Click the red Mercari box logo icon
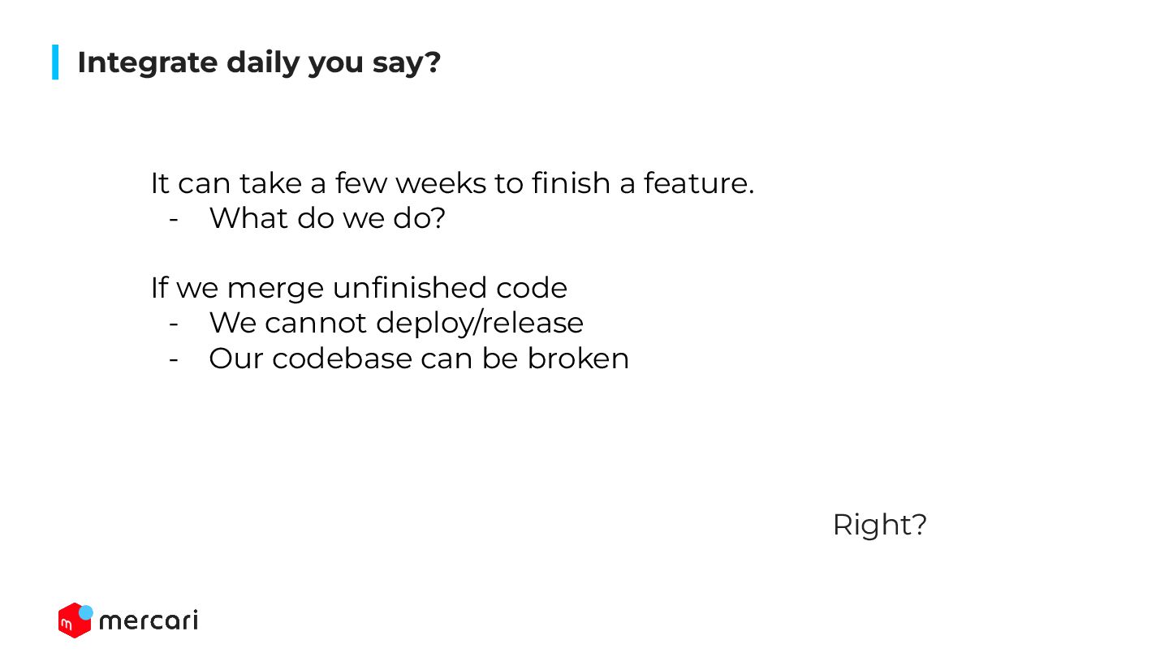The height and width of the screenshot is (657, 1169). [74, 620]
